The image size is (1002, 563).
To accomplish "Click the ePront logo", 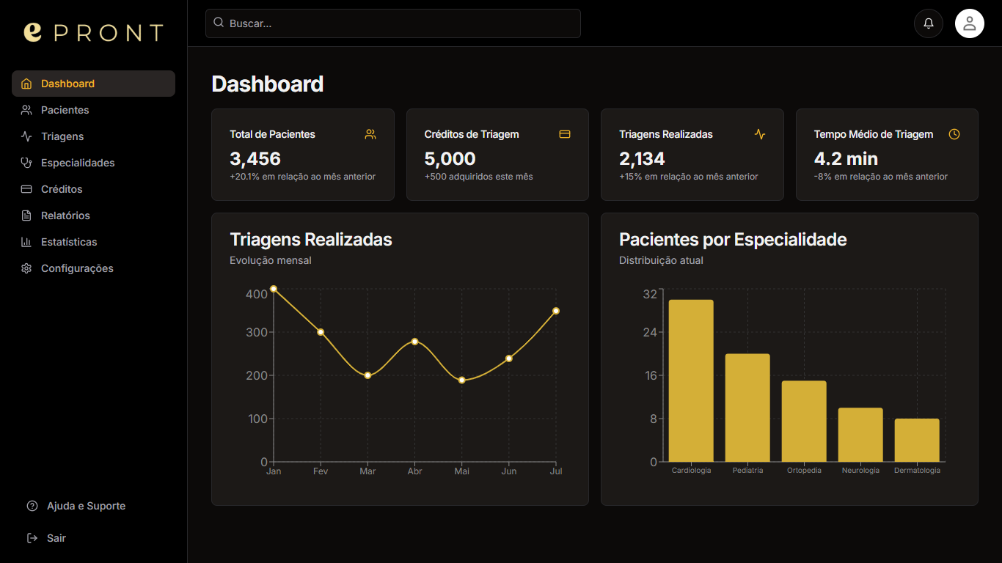I will click(x=93, y=31).
